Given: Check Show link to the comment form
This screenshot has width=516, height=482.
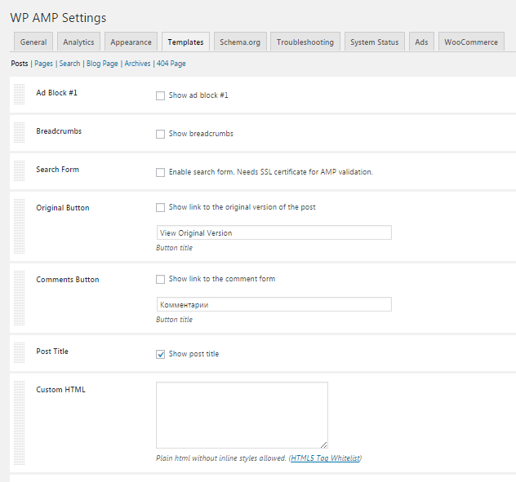Looking at the screenshot, I should click(x=160, y=279).
